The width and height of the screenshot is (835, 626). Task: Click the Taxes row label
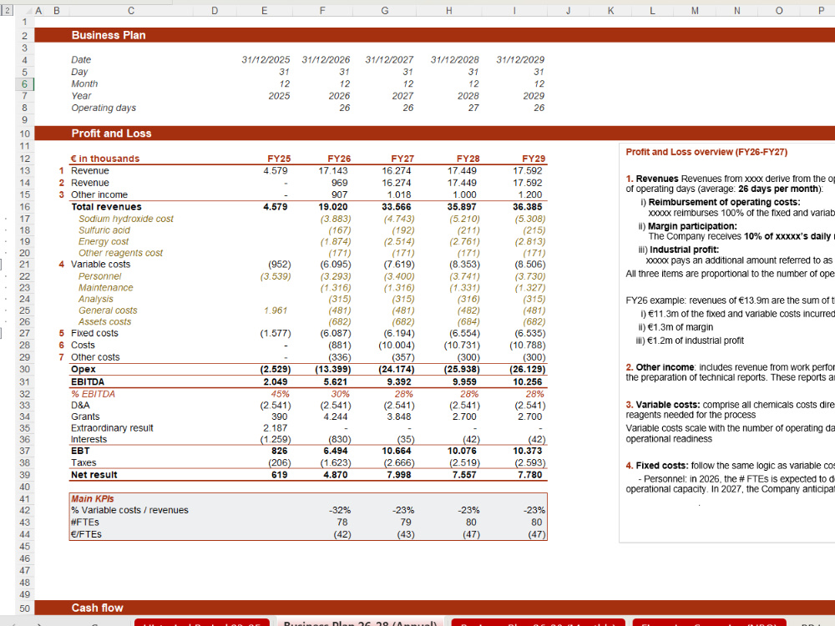(83, 463)
